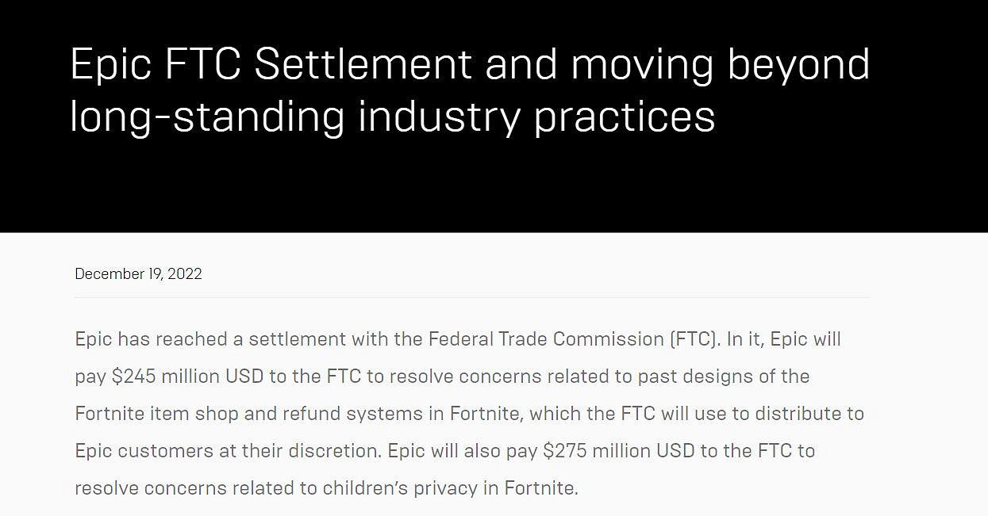Click the word "Settlement" in the headline
988x516 pixels.
tap(363, 65)
